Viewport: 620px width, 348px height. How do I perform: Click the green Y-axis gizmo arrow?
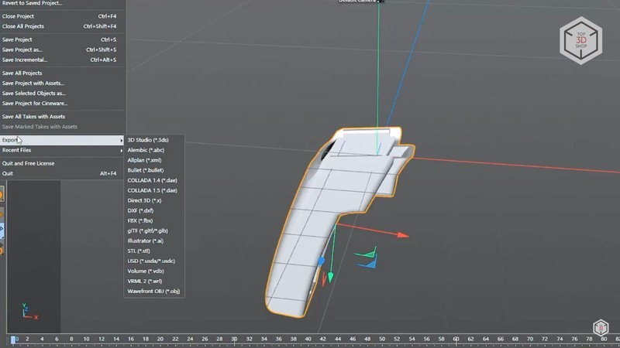coord(331,277)
